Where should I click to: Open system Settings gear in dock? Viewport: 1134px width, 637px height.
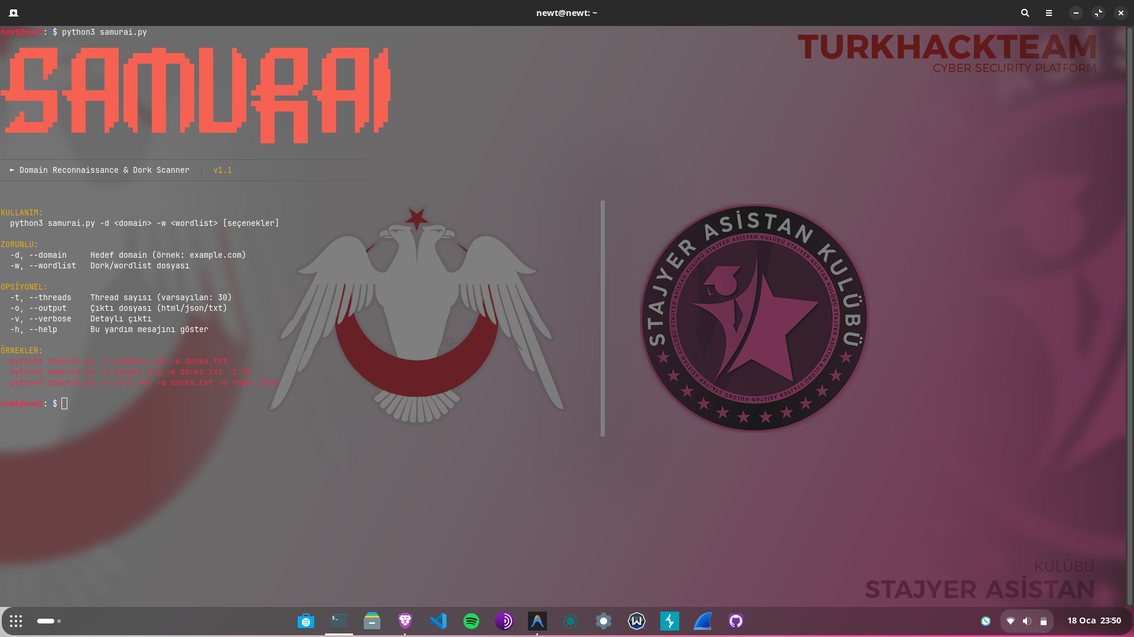(x=604, y=621)
